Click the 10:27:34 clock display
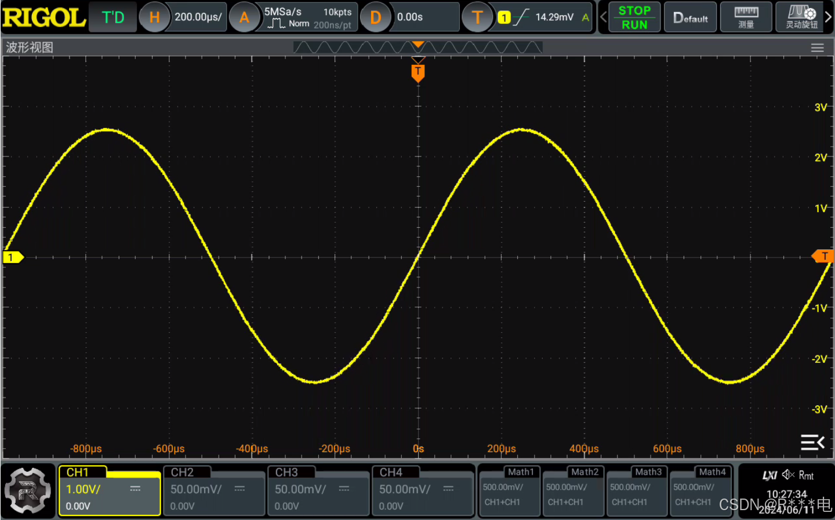 click(786, 494)
